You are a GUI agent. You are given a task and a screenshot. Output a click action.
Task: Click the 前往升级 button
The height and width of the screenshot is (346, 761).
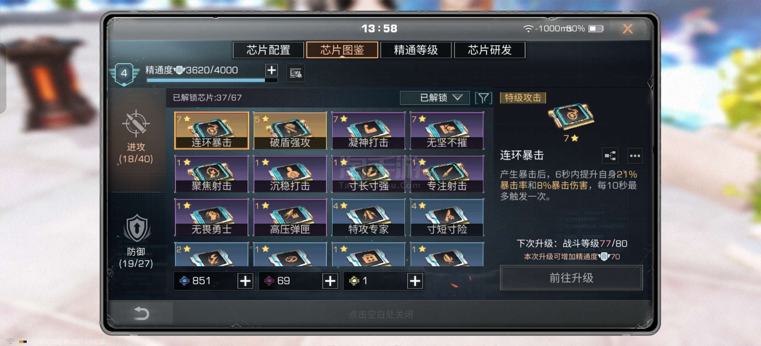[x=571, y=278]
